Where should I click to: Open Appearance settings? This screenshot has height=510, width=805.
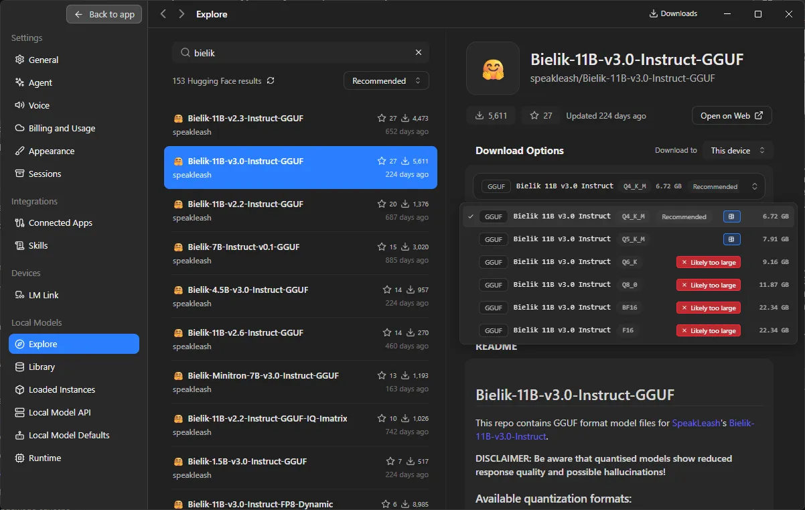click(74, 151)
